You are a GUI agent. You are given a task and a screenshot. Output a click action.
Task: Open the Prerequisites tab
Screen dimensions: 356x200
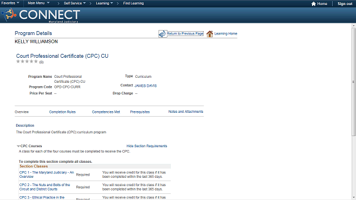click(x=140, y=112)
